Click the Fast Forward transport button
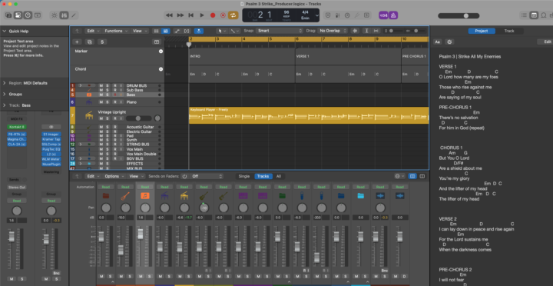Viewport: 553px width, 286px height. coord(180,15)
